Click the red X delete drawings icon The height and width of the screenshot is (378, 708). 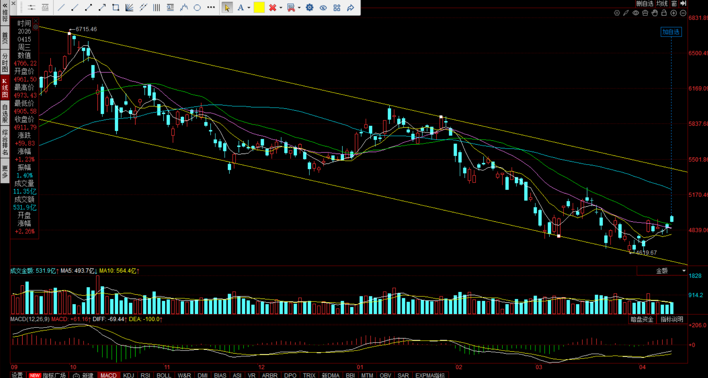273,8
